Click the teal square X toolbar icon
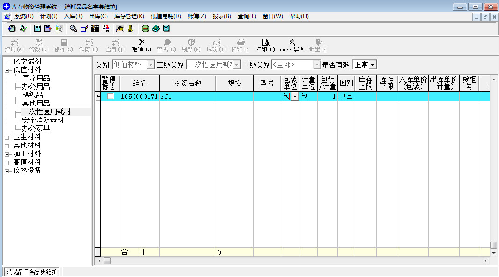This screenshot has width=499, height=277. [166, 28]
